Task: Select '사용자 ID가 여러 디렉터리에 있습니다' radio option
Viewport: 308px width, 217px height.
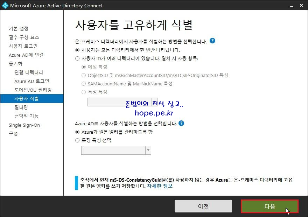Action: 77,58
